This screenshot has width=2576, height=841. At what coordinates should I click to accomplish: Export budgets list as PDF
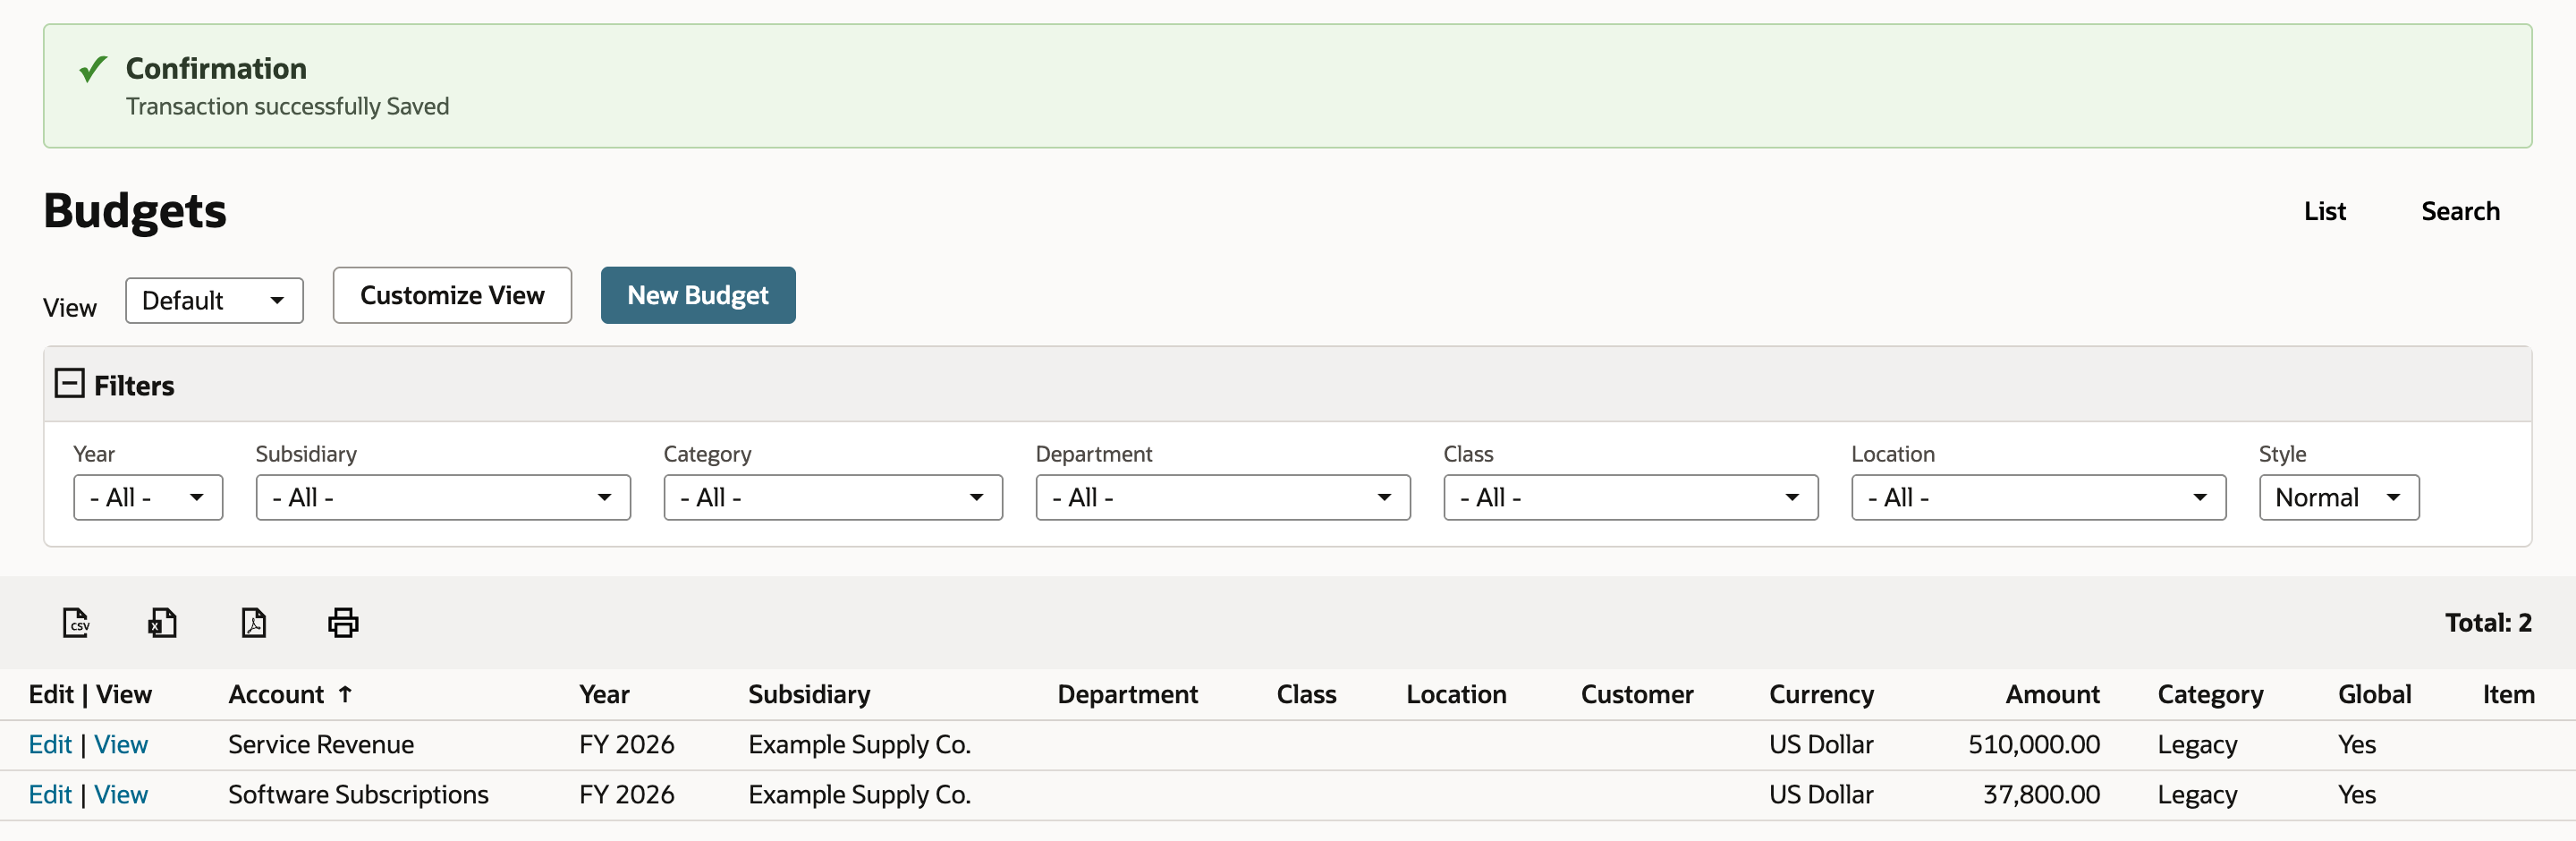click(x=253, y=622)
